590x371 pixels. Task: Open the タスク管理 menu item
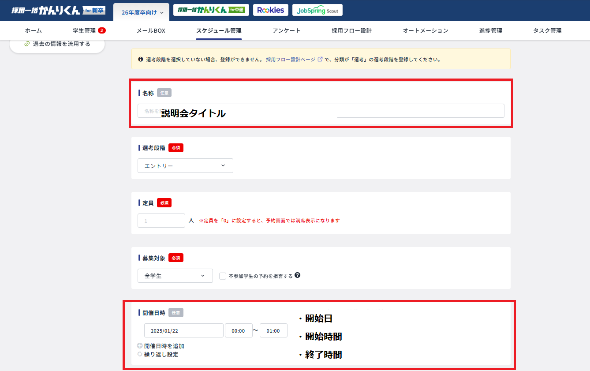(x=547, y=30)
